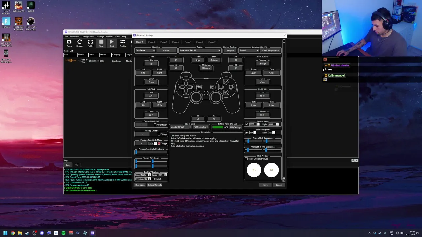The height and width of the screenshot is (237, 422).
Task: Open Chrome from the taskbar
Action: click(13, 233)
